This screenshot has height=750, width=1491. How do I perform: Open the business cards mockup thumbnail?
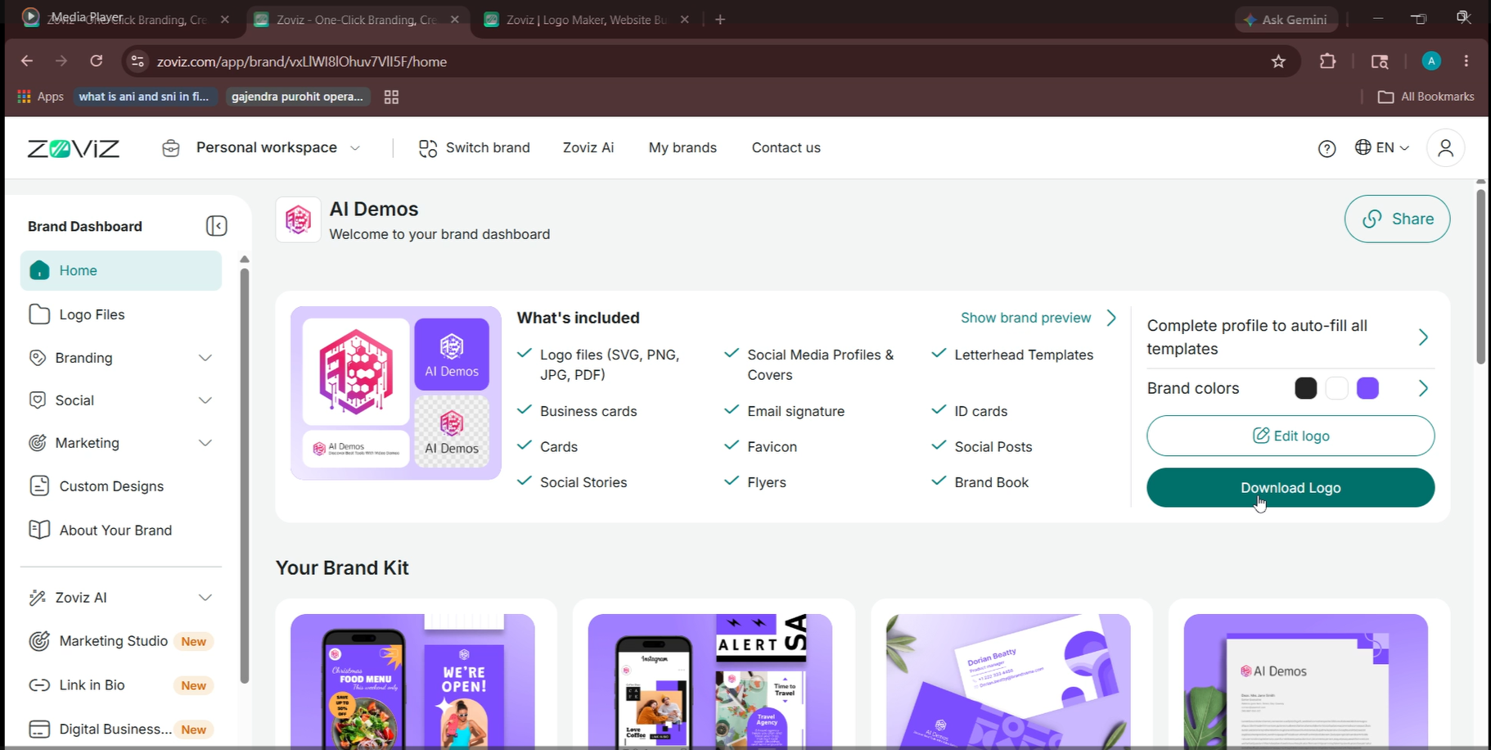(1008, 680)
